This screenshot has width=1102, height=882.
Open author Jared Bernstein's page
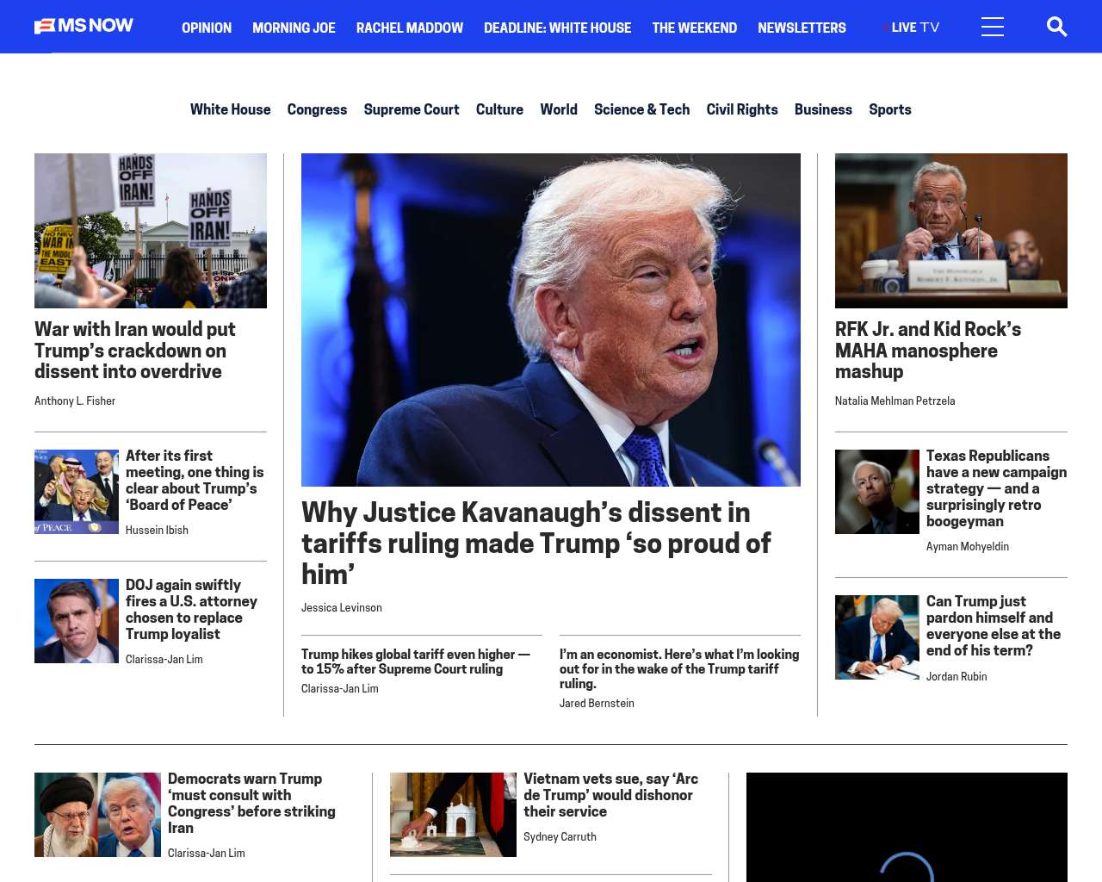(x=596, y=703)
